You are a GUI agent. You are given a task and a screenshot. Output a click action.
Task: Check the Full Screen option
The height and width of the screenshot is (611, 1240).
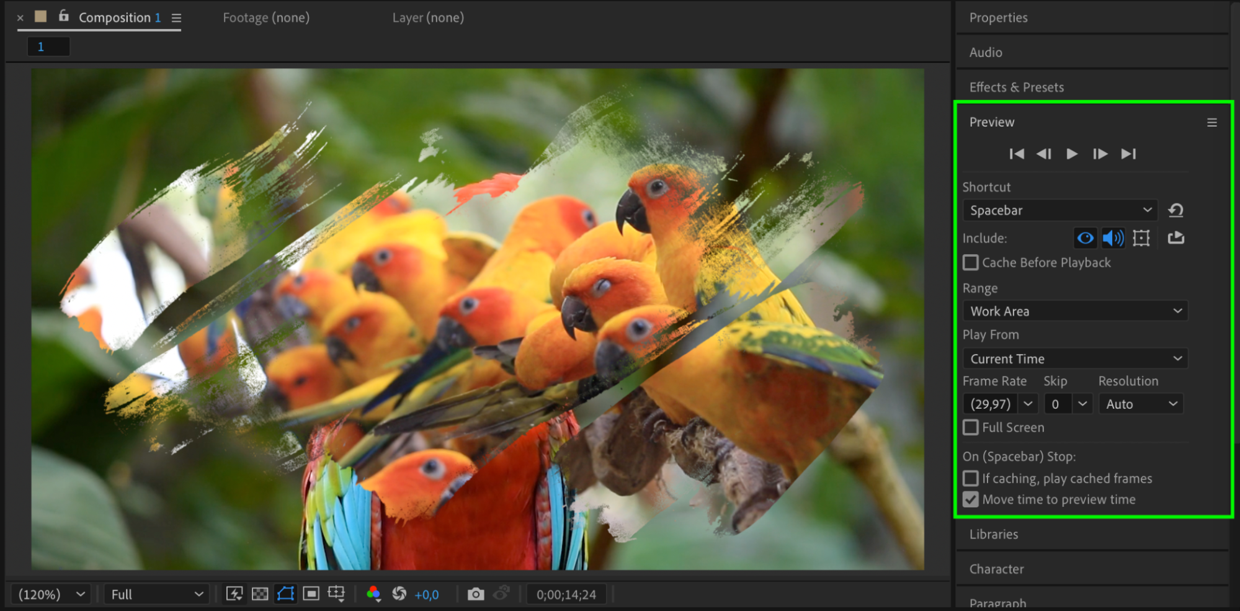[x=971, y=427]
